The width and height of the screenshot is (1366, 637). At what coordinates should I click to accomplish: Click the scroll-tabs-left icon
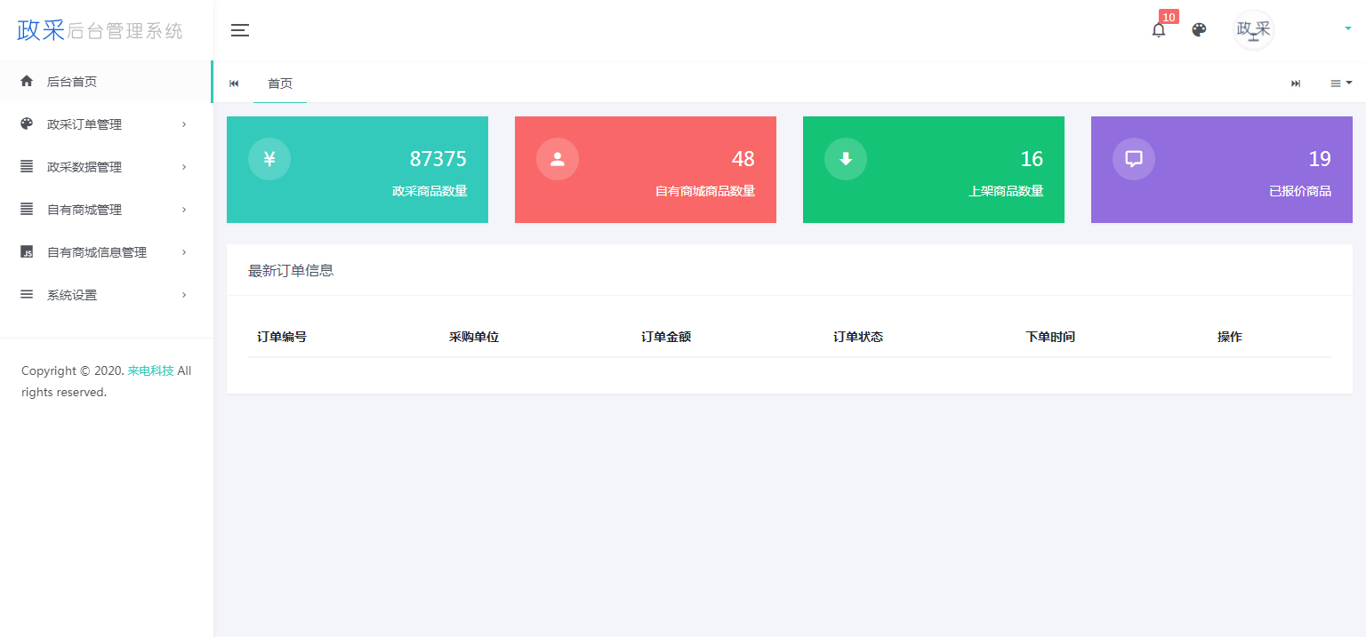(x=234, y=84)
